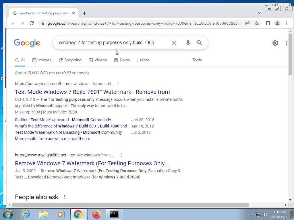Show hidden system tray icons

click(x=251, y=214)
